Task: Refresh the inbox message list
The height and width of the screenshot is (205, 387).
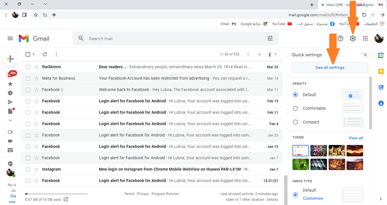Action: pyautogui.click(x=45, y=54)
